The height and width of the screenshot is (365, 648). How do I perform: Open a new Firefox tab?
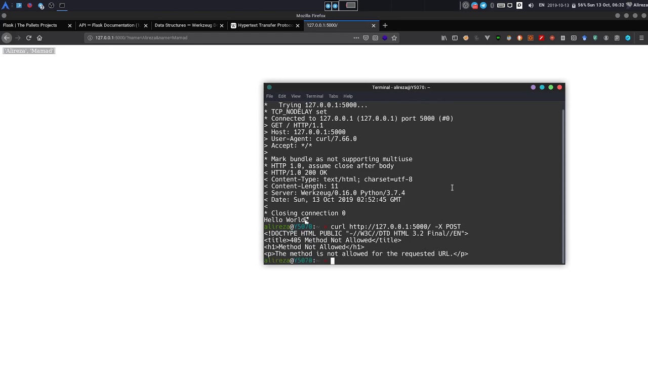click(385, 25)
